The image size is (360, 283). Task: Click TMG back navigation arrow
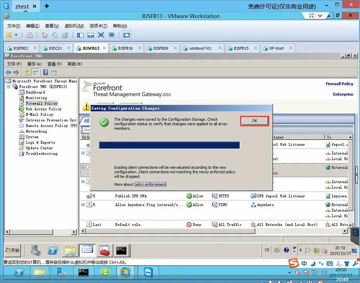coord(8,73)
